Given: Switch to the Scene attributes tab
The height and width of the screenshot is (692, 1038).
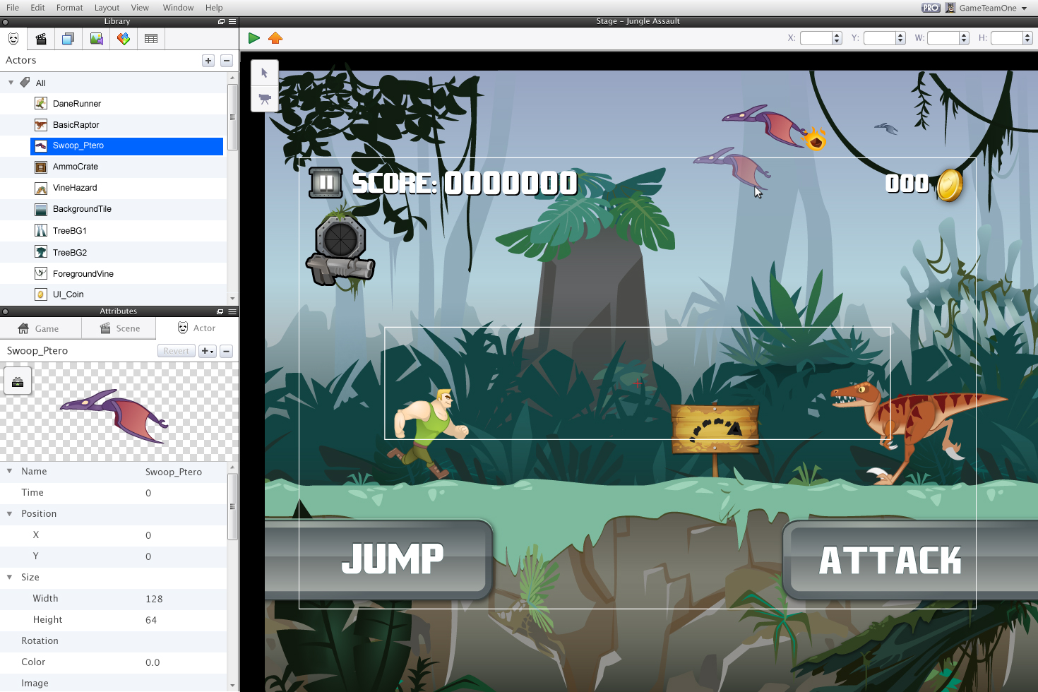Looking at the screenshot, I should [x=119, y=328].
